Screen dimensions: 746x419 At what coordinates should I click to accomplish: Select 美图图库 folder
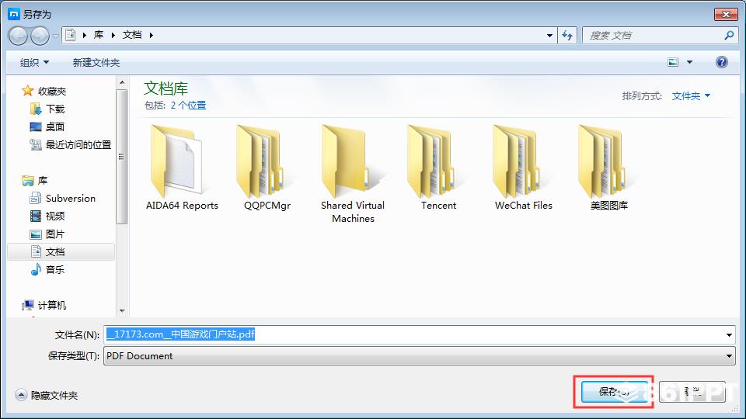609,168
